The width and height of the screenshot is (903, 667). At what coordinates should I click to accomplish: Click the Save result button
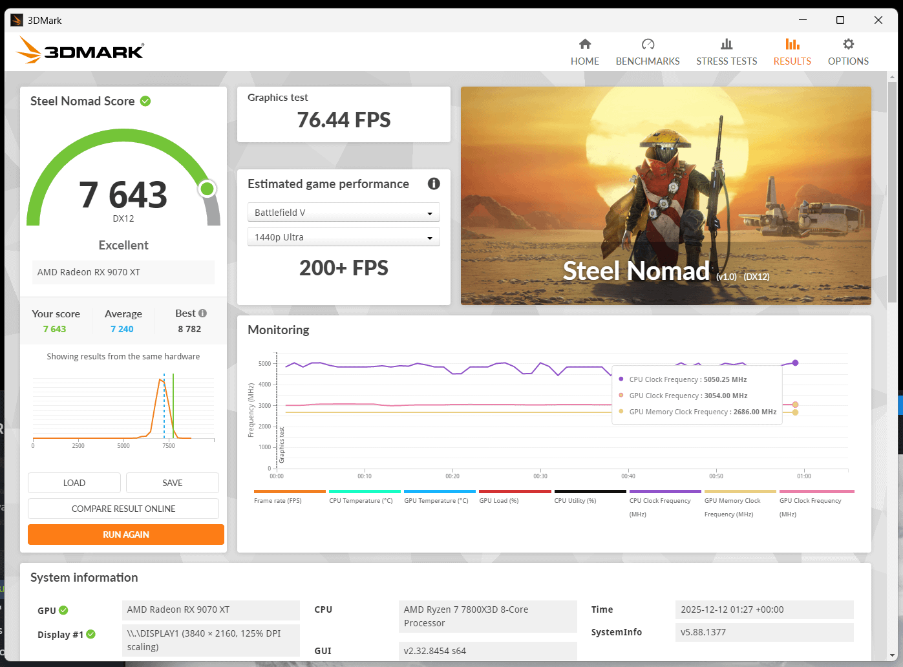[x=173, y=483]
